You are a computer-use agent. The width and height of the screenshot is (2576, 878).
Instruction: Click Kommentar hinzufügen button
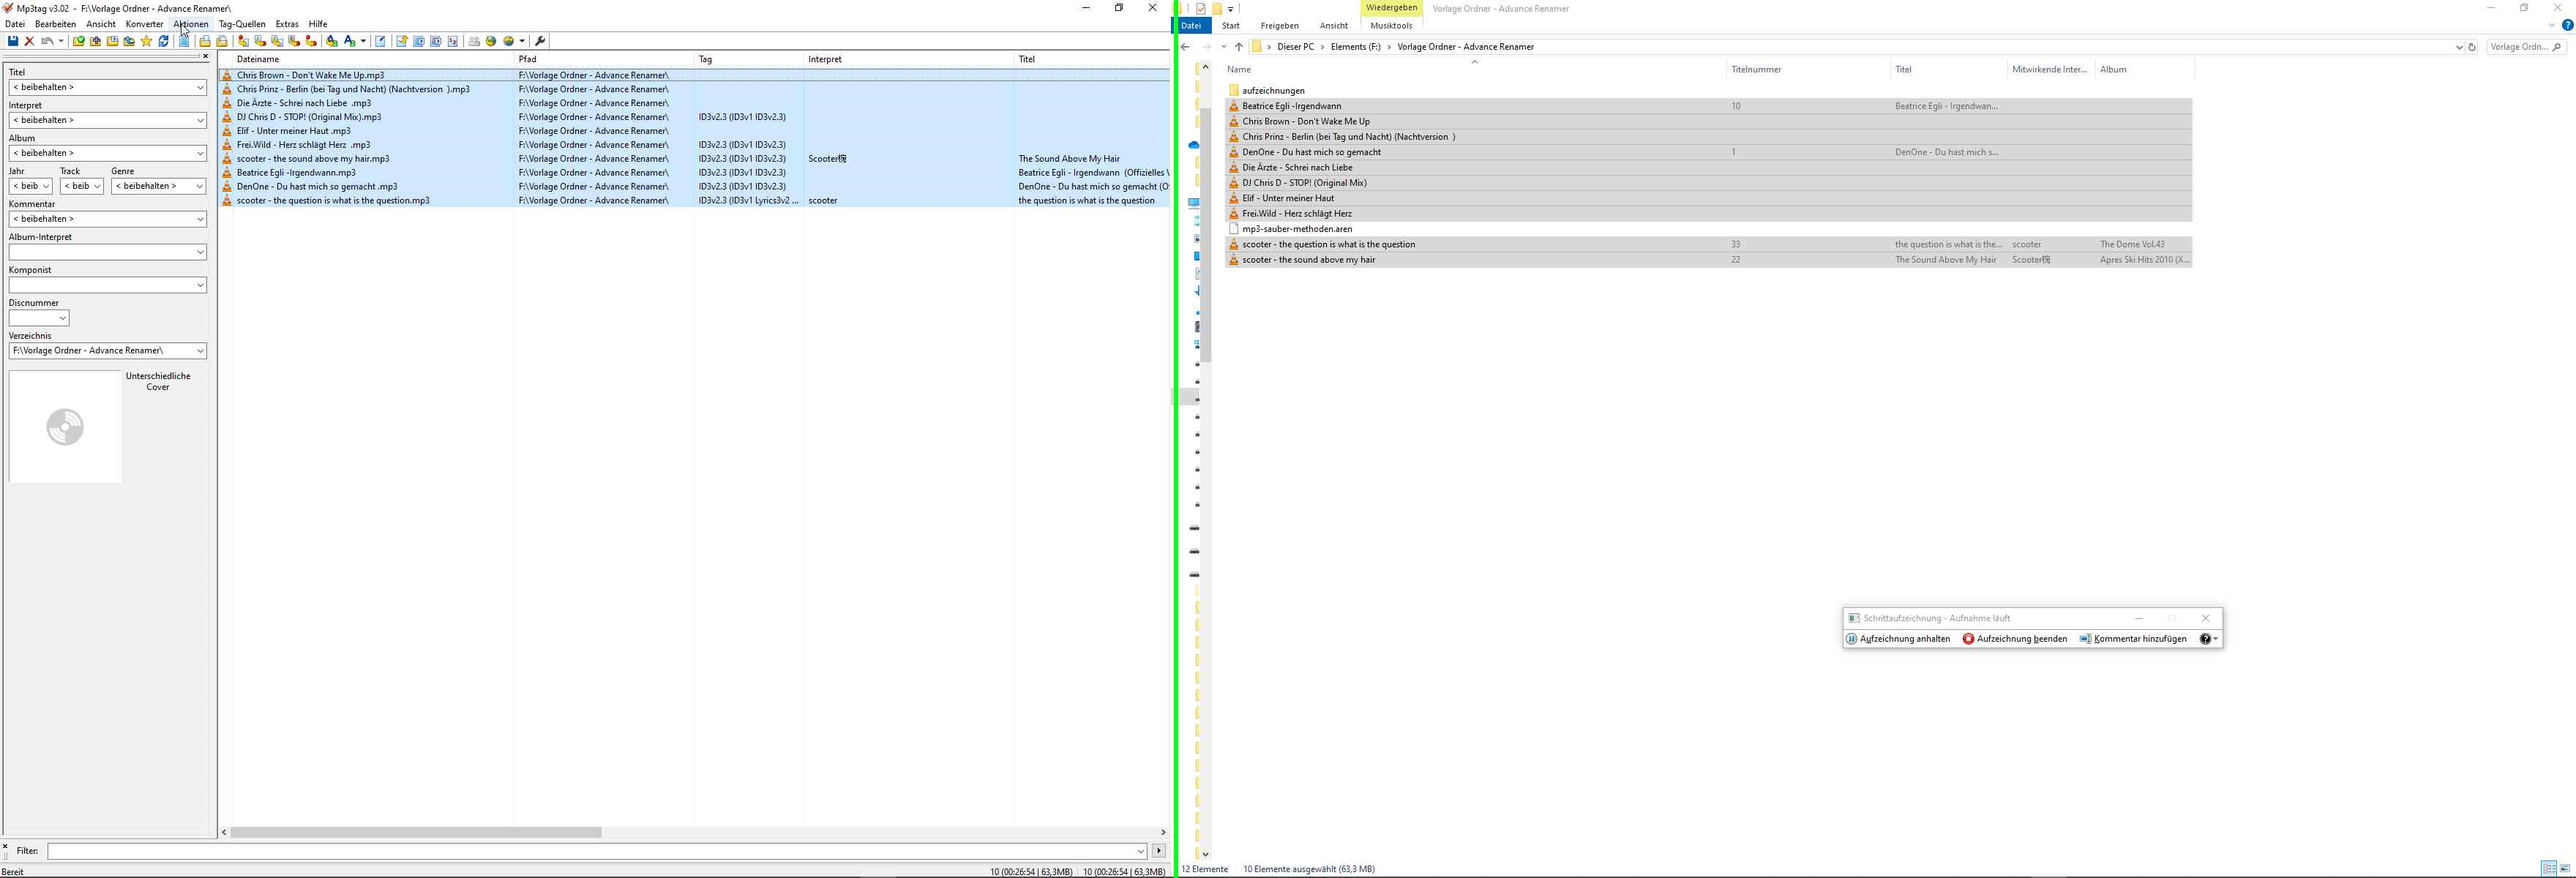(x=2133, y=639)
